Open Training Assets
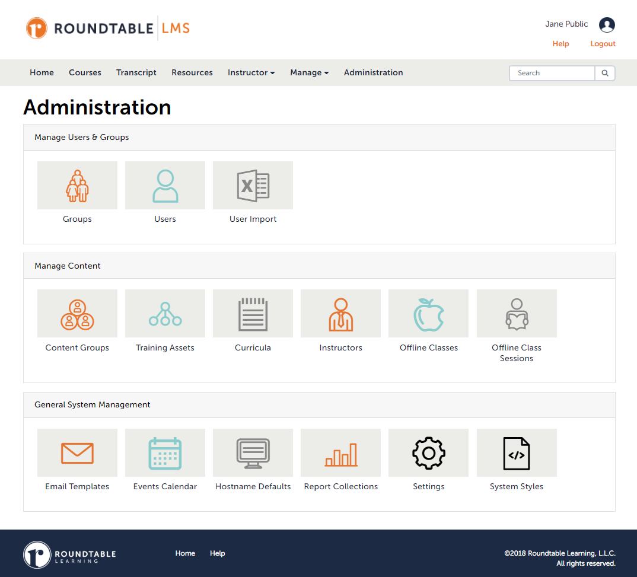 click(x=165, y=313)
